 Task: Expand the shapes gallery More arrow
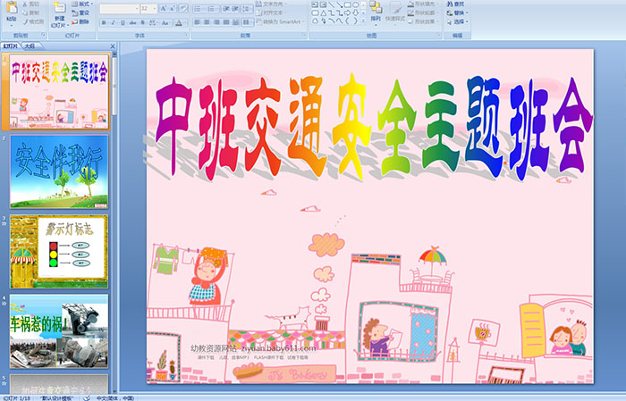(x=363, y=21)
